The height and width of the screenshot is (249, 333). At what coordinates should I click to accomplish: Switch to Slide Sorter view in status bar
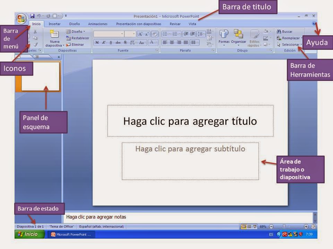pos(249,227)
